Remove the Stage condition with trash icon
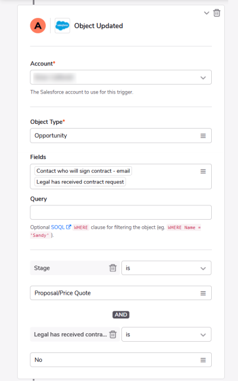 click(x=112, y=268)
